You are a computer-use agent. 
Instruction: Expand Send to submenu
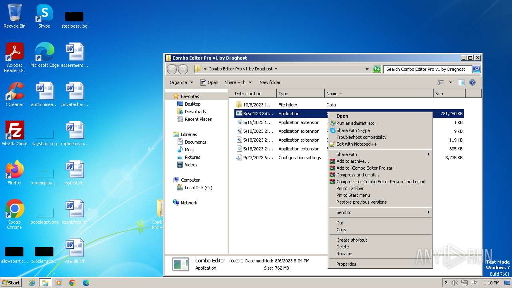(x=380, y=212)
